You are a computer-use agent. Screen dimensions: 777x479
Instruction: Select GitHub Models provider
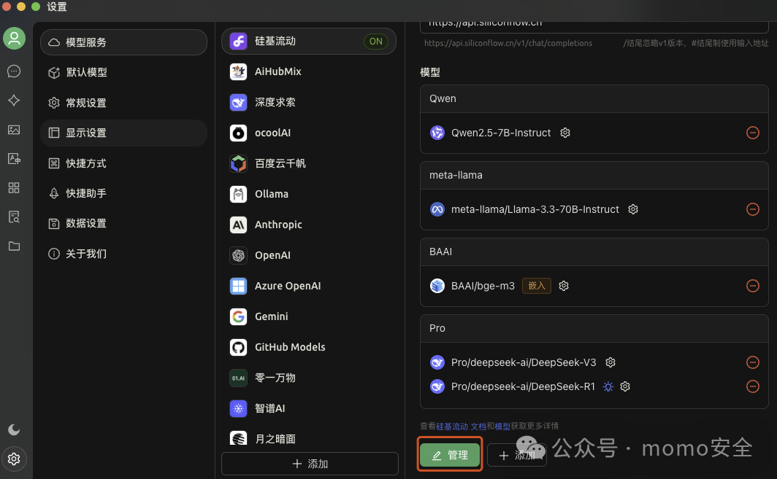click(x=308, y=347)
